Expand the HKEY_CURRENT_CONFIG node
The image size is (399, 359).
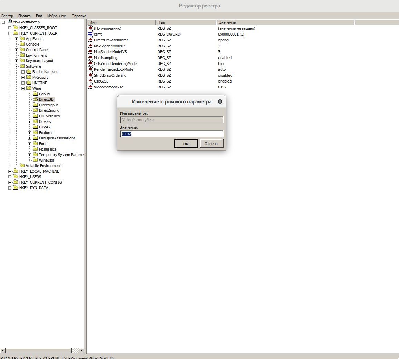coord(10,182)
